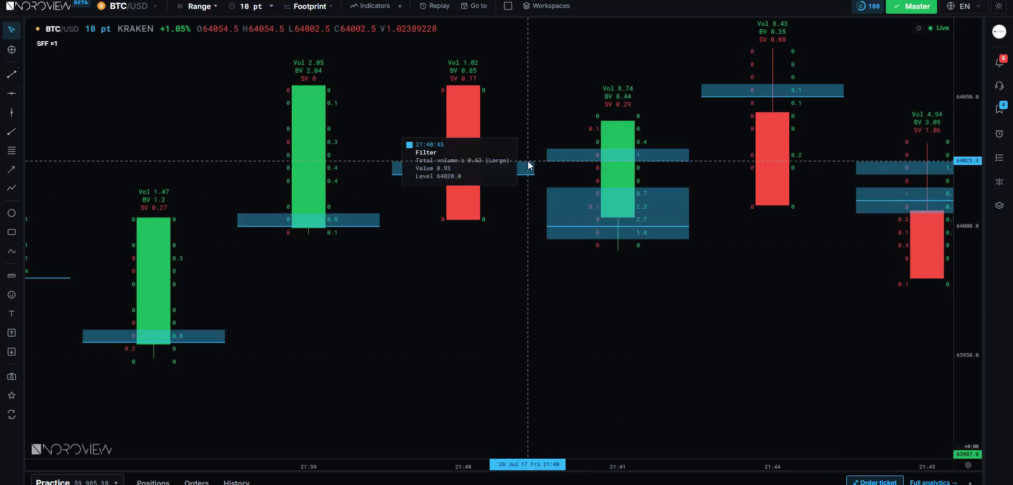Choose the trend line drawing tool
Screen dimensions: 1013x485
(x=12, y=74)
